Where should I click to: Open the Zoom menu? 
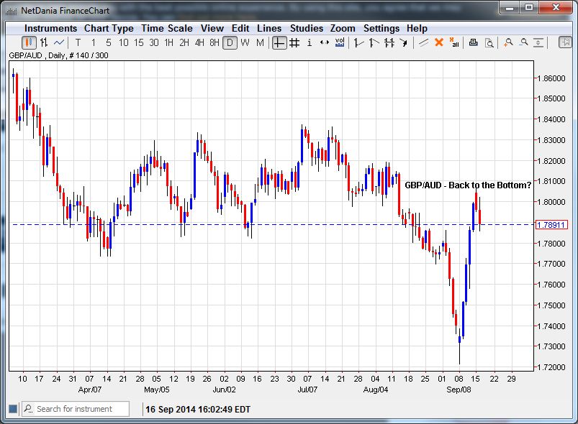(343, 28)
